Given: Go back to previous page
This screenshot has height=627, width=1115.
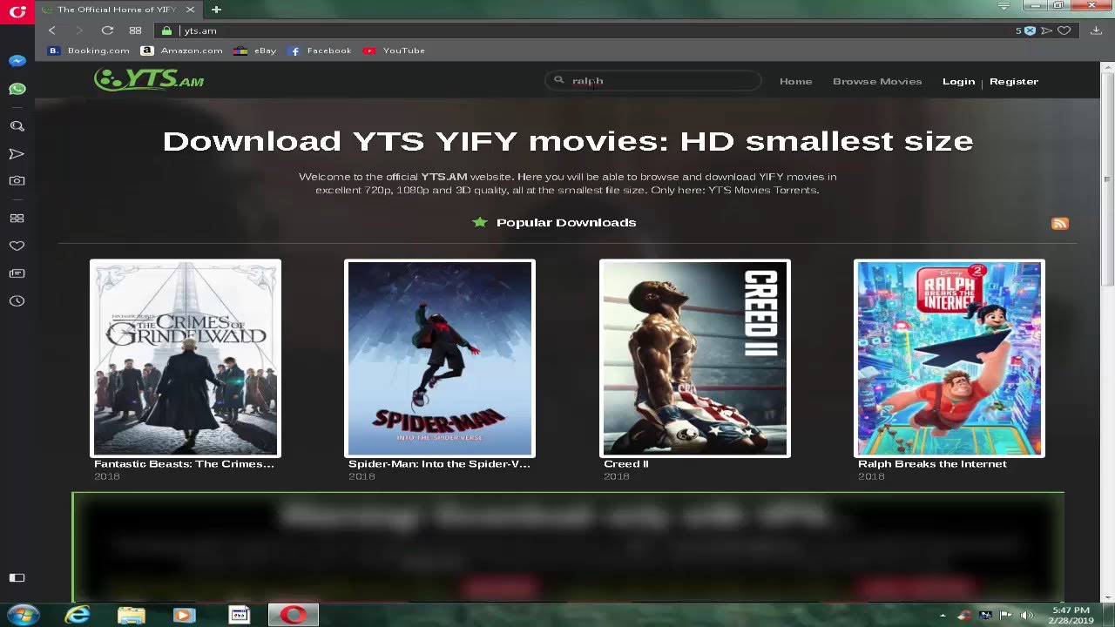Looking at the screenshot, I should click(51, 30).
